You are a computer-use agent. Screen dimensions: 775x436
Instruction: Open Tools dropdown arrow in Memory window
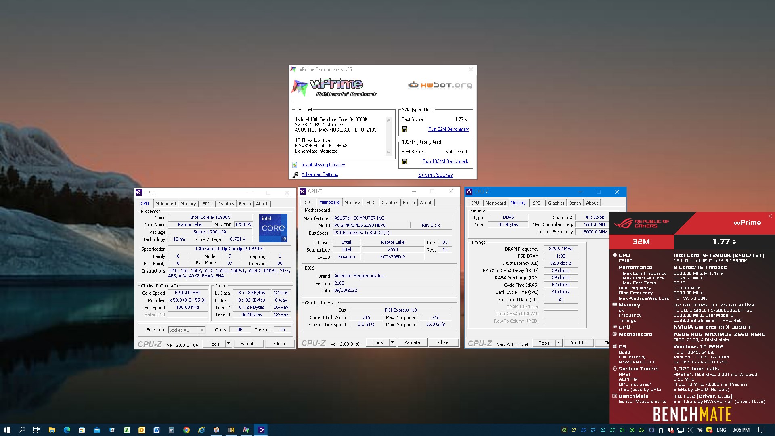click(559, 343)
